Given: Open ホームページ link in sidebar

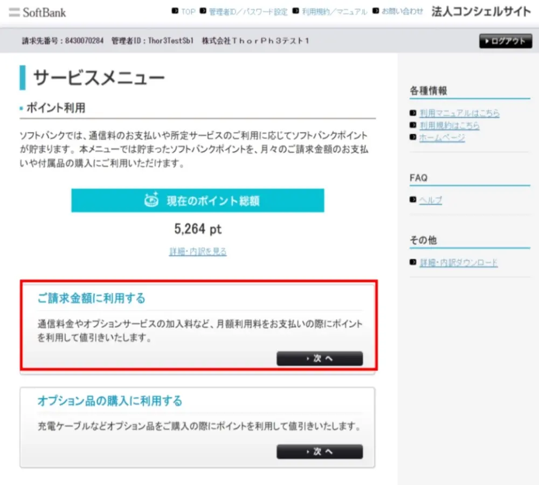Looking at the screenshot, I should (442, 137).
